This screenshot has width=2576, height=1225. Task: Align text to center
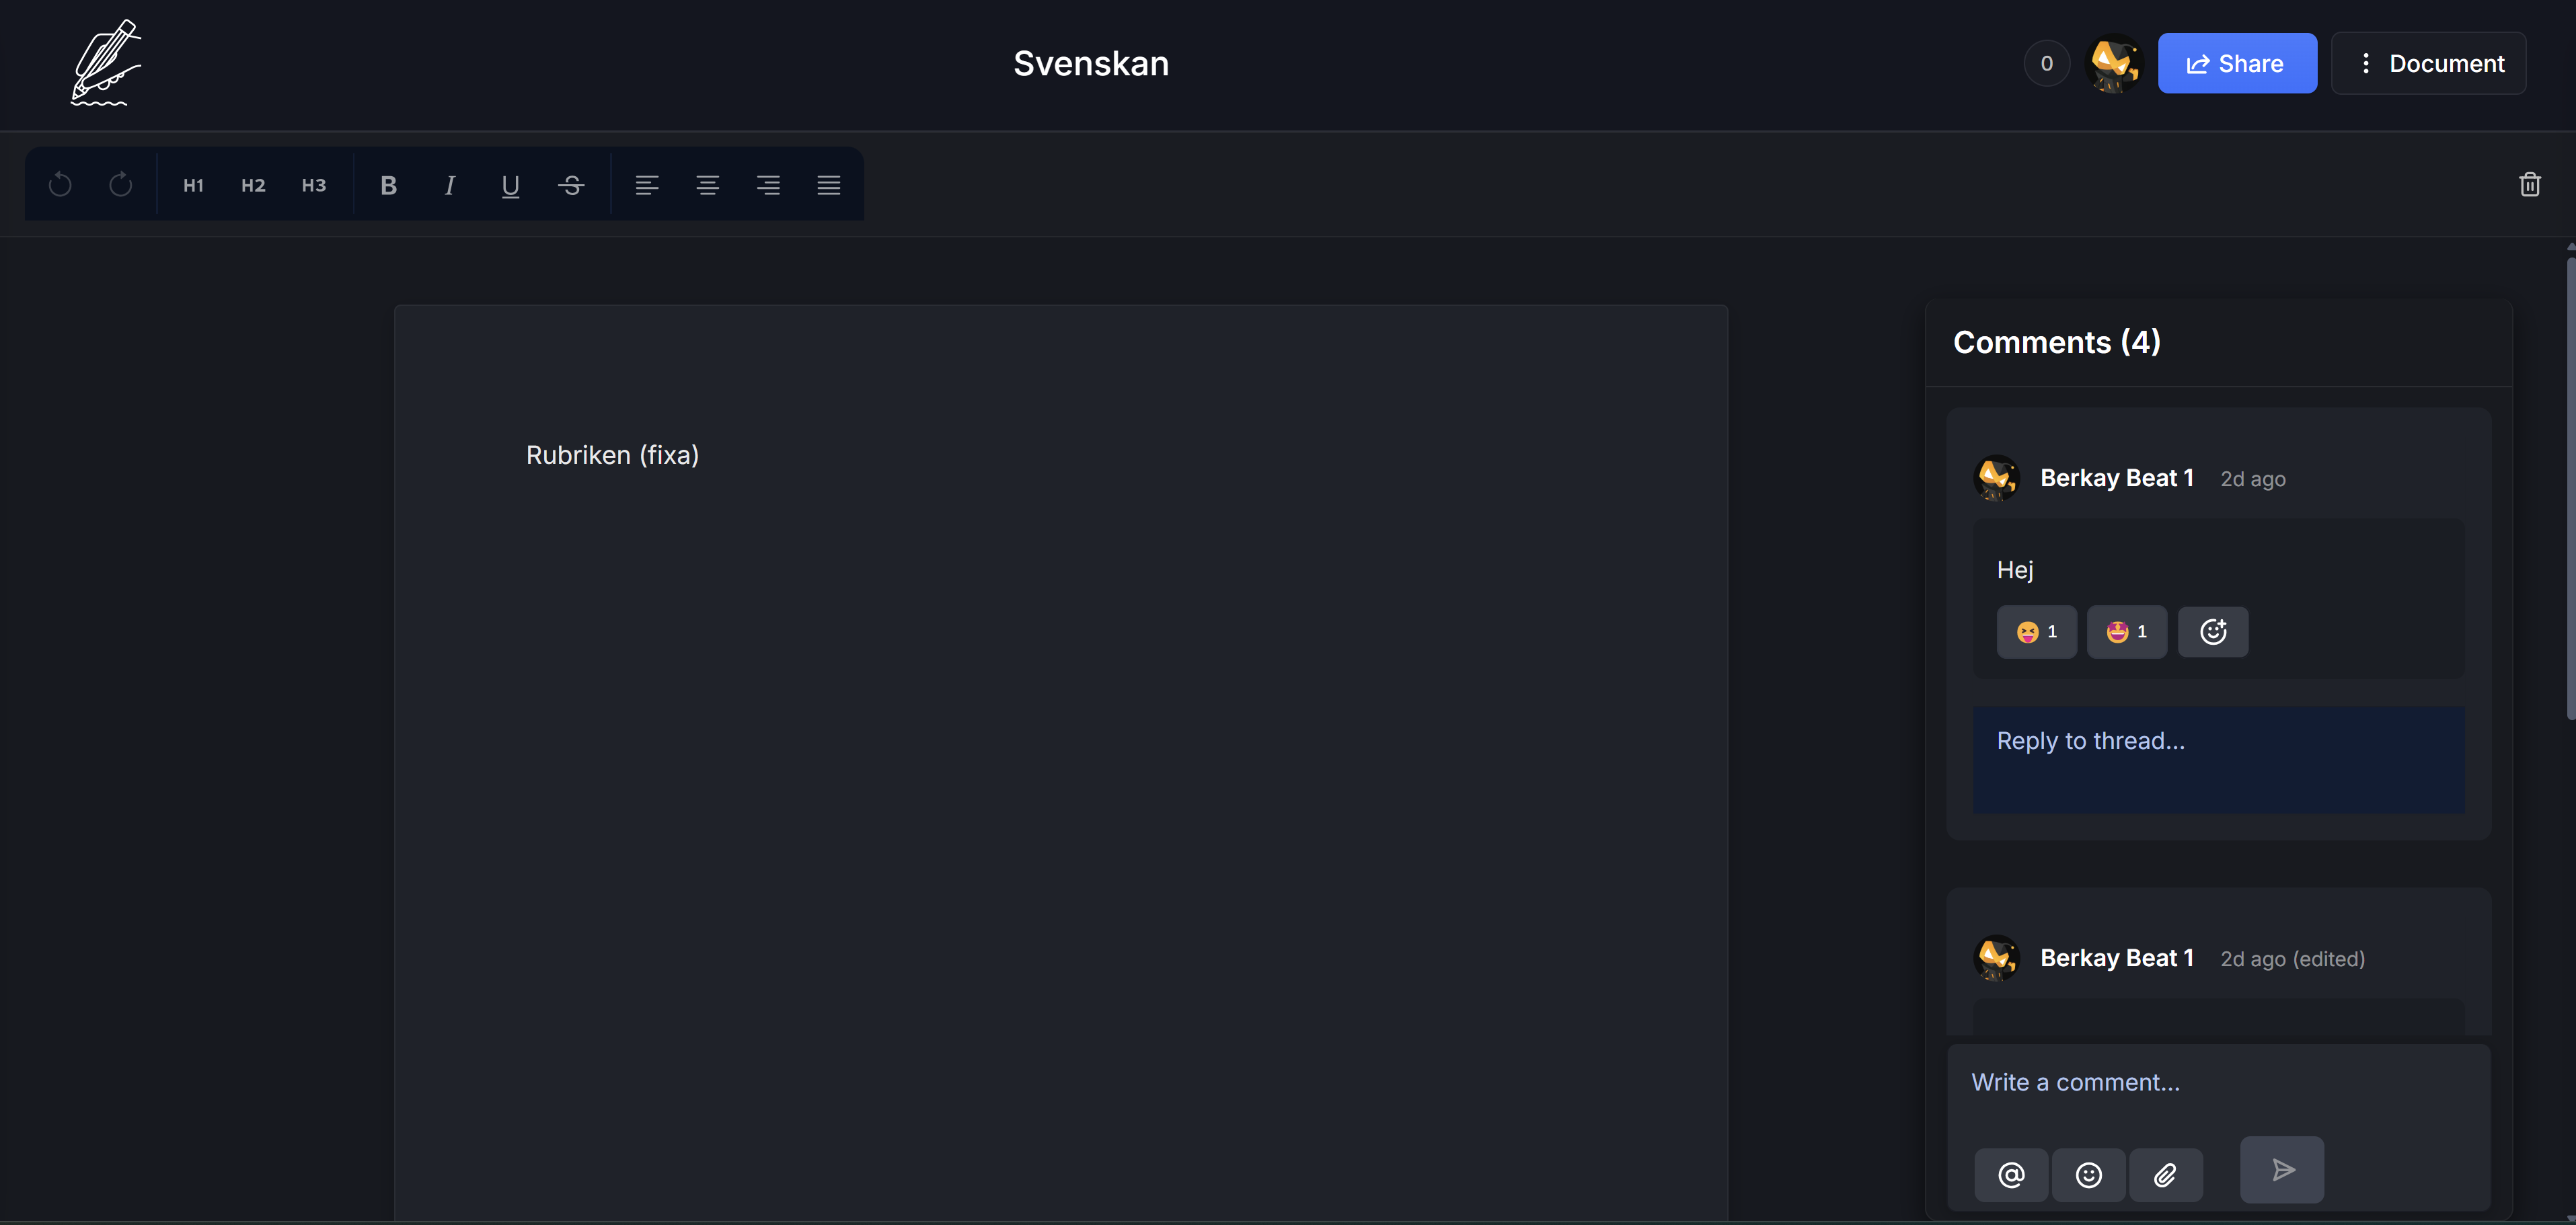708,184
